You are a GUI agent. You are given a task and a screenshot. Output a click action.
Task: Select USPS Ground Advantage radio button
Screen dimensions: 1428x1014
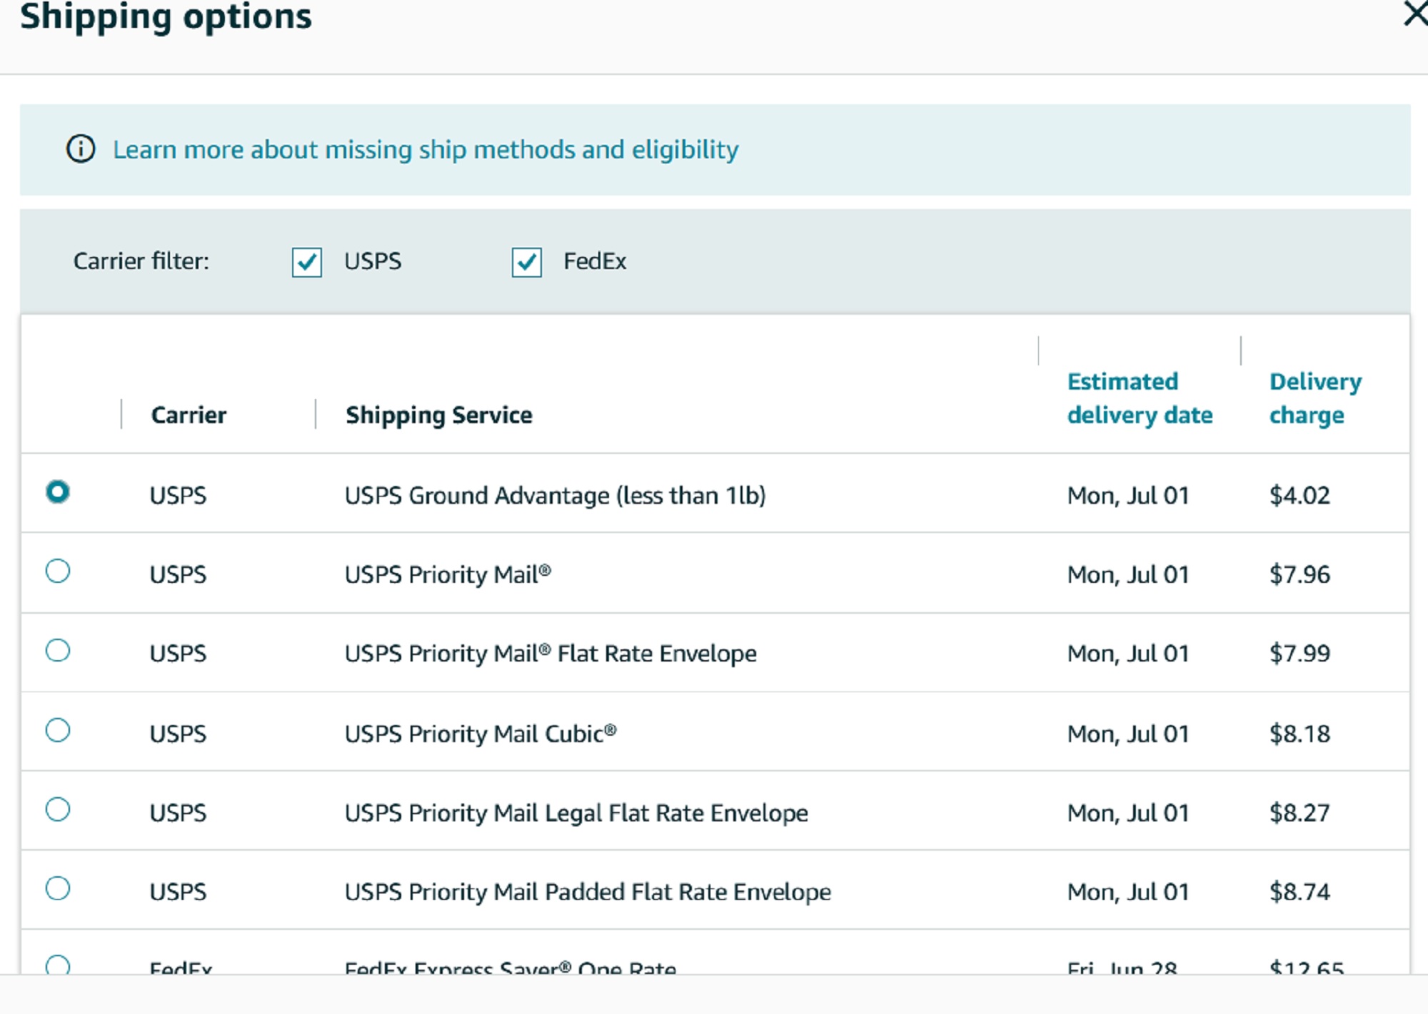(58, 492)
